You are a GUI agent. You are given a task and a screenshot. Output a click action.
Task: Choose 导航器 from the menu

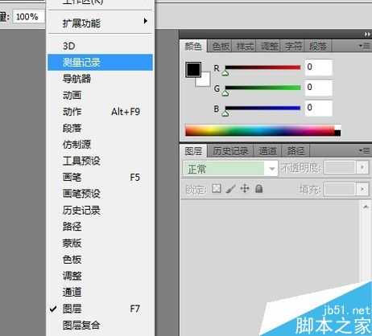click(x=101, y=79)
